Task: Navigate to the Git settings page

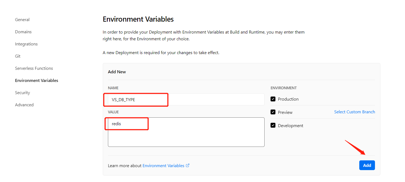Action: point(18,56)
